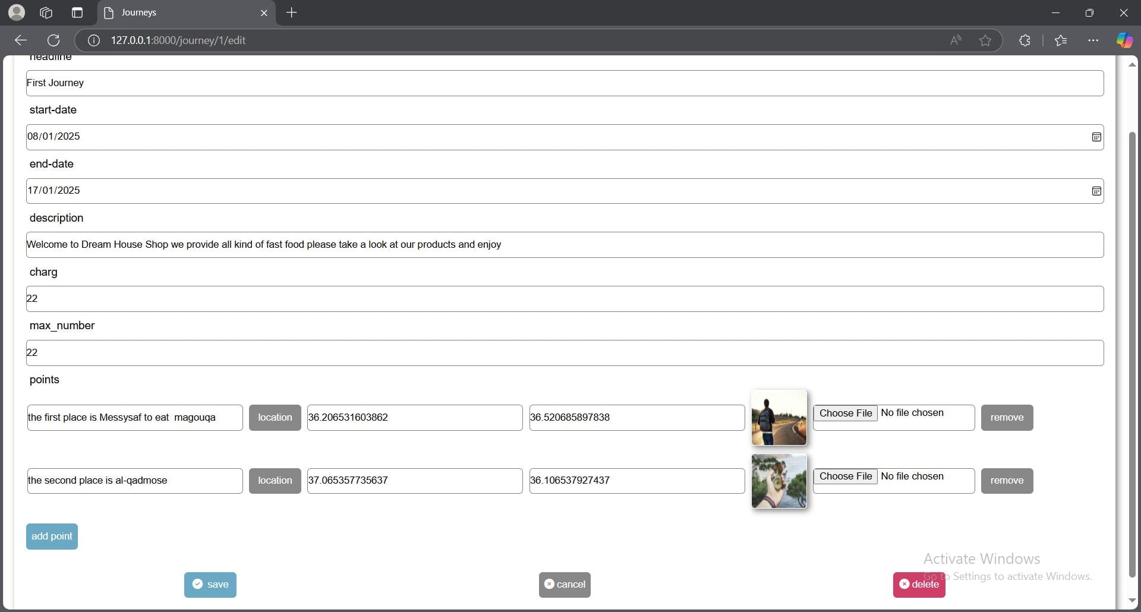
Task: Open browser Extensions puzzle icon
Action: click(1025, 40)
